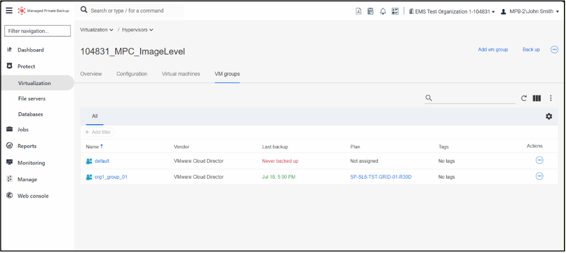
Task: Select the VM groups tab
Action: [x=227, y=74]
